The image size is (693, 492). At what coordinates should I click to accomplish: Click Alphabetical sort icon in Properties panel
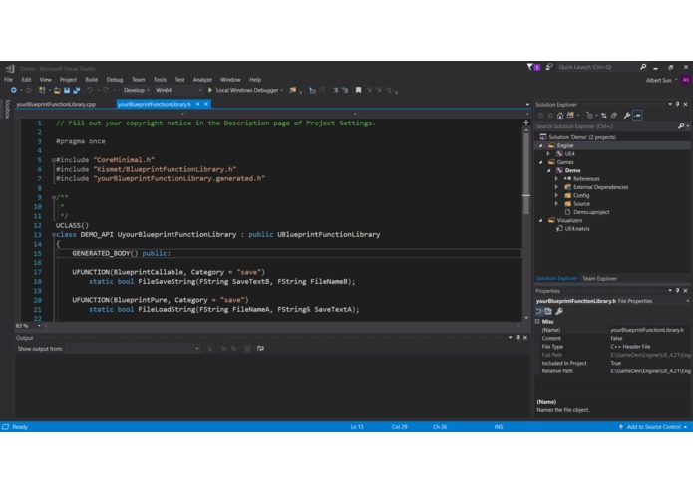click(x=548, y=311)
